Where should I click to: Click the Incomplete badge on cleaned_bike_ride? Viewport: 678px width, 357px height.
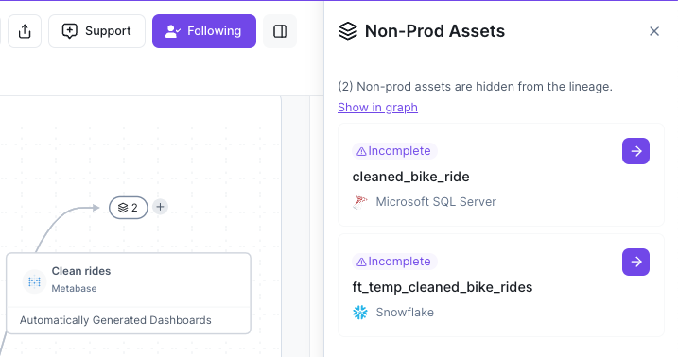tap(394, 151)
